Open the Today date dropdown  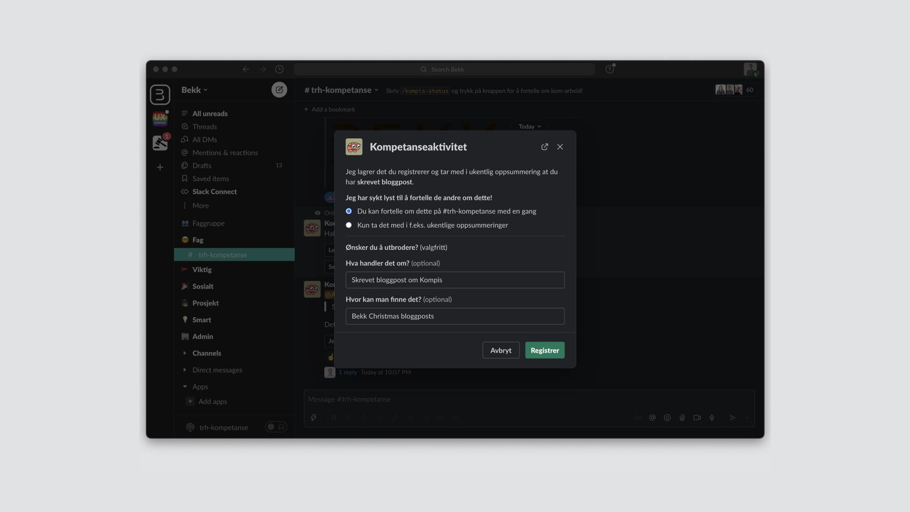tap(529, 126)
